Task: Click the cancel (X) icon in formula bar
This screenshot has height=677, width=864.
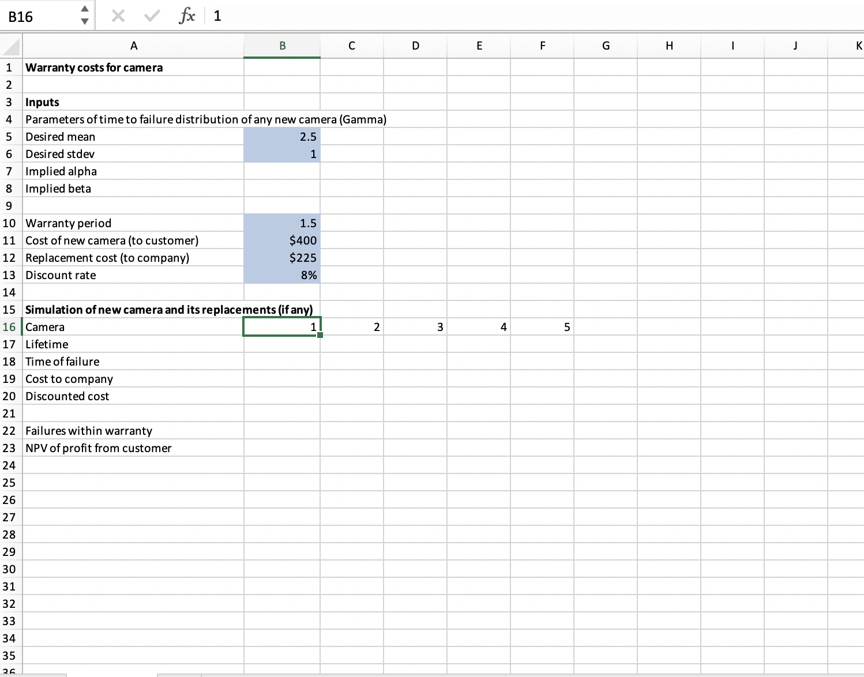Action: click(118, 16)
